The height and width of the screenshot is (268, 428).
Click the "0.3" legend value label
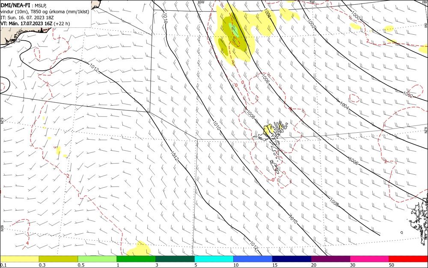tap(42, 265)
